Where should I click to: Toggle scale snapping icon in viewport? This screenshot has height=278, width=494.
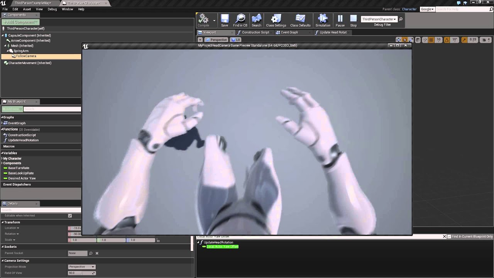[464, 40]
